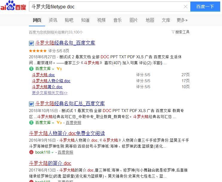Click 17页 page count text
The height and width of the screenshot is (182, 222).
pyautogui.click(x=186, y=81)
